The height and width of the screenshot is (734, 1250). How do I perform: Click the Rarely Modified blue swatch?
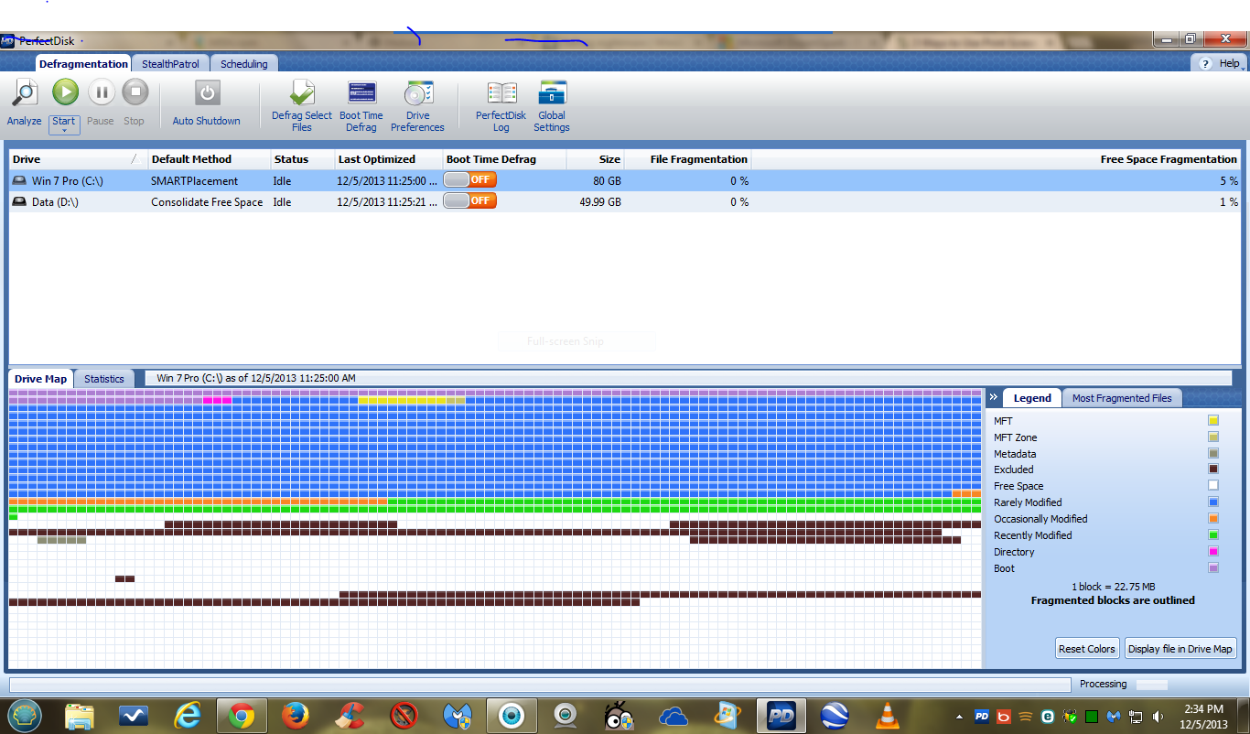click(1213, 502)
